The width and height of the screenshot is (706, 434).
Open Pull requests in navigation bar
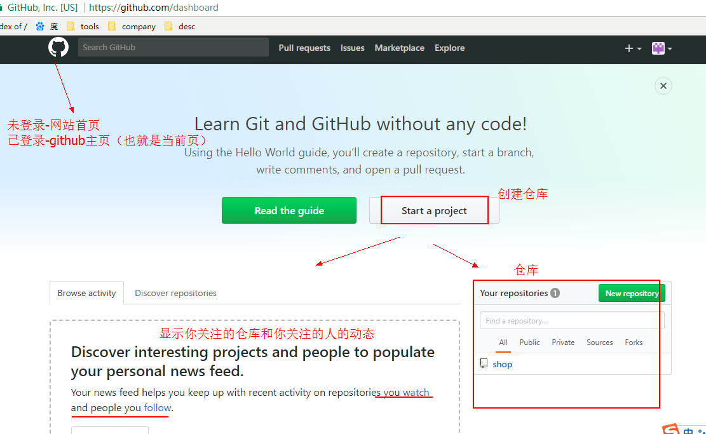[304, 48]
